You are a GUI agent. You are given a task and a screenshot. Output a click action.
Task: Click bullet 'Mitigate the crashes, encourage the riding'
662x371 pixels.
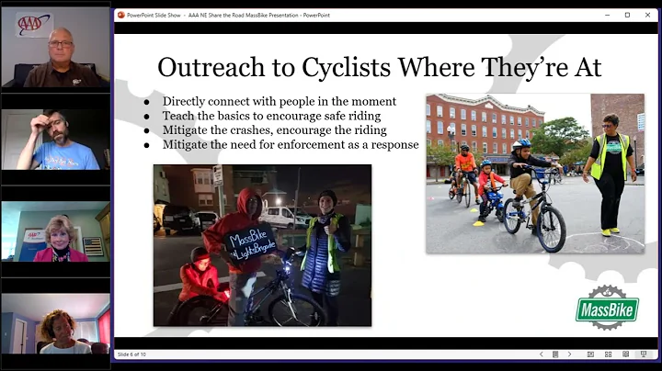point(274,129)
